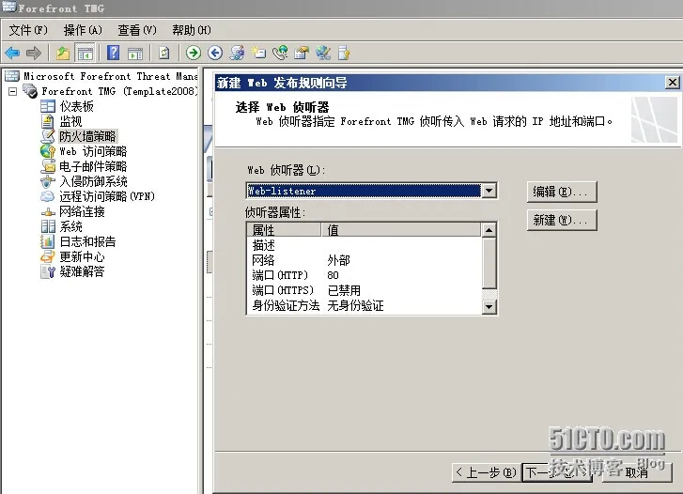Click the 编辑(E)... button
Screen dimensions: 683x494
pos(562,192)
